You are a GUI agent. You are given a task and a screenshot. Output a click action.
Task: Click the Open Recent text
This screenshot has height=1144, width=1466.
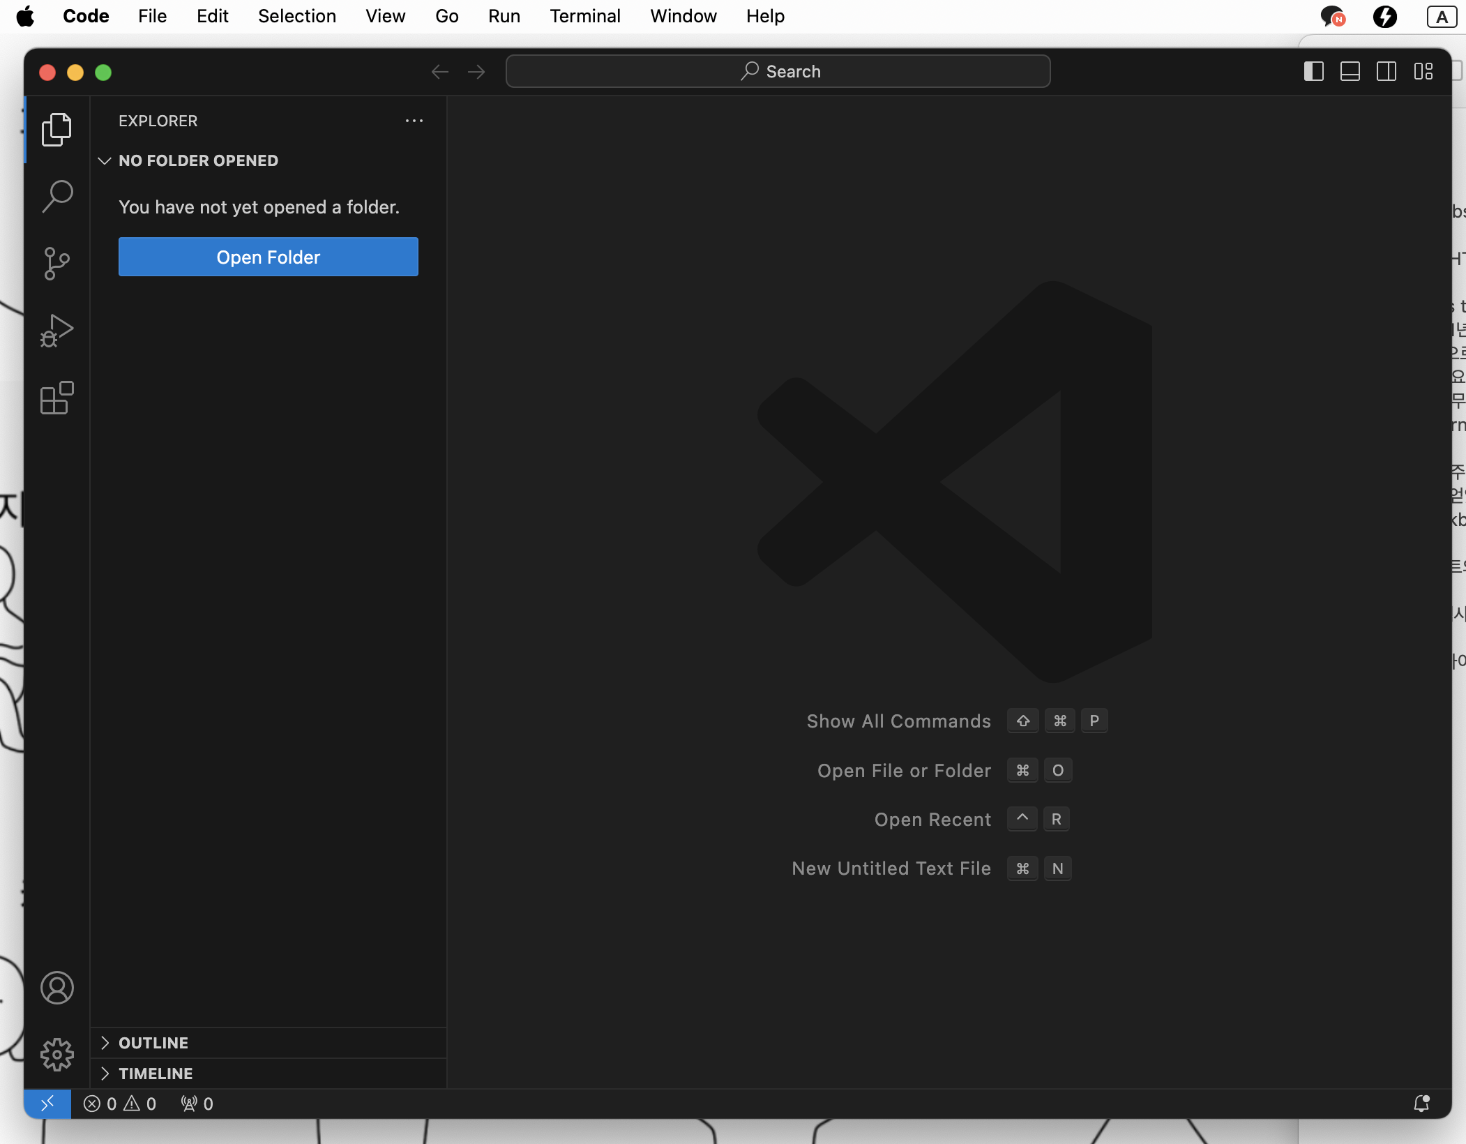933,819
